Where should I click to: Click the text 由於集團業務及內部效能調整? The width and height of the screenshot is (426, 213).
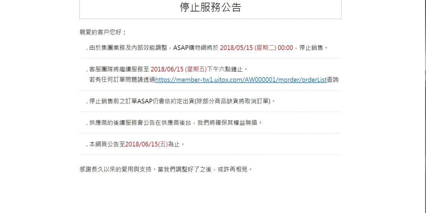click(x=128, y=48)
